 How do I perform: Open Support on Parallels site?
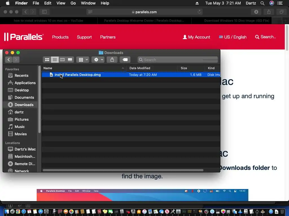click(84, 37)
